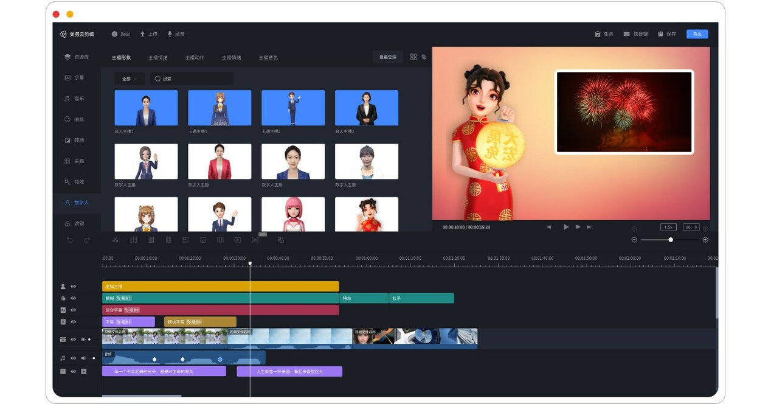Click the scissors split tool above timeline
This screenshot has height=404, width=771.
[x=114, y=240]
